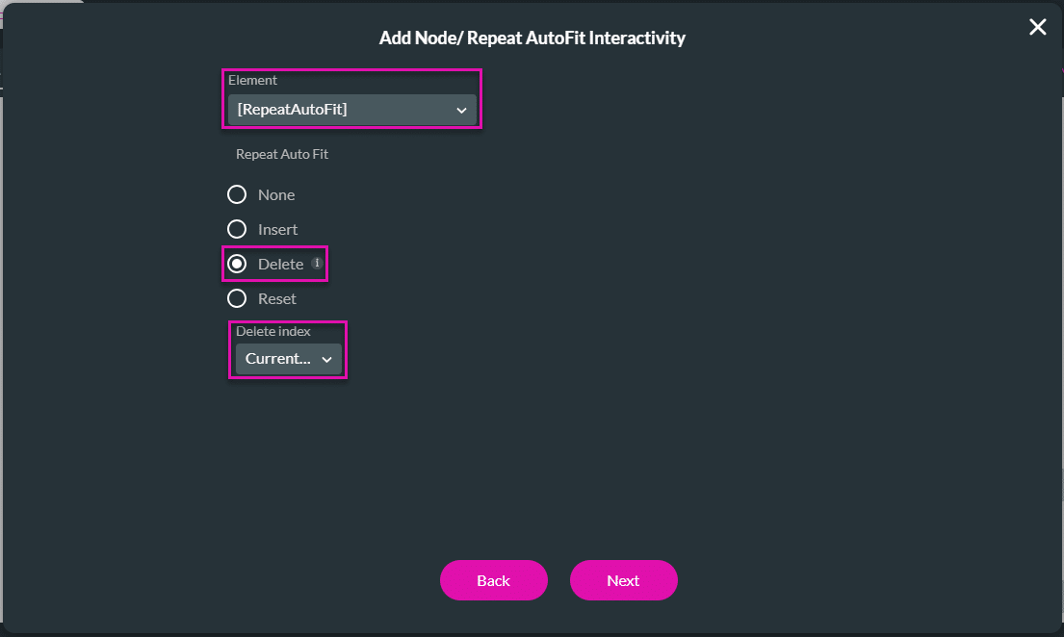This screenshot has height=637, width=1064.
Task: Click the Delete index label
Action: (272, 330)
